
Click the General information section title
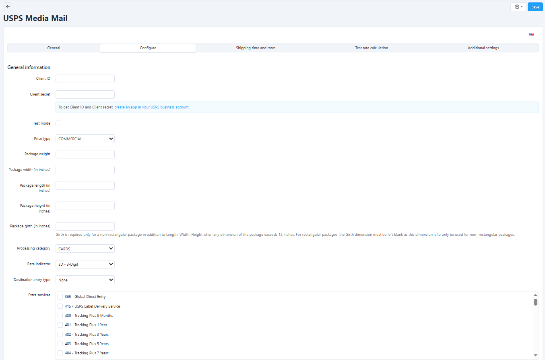coord(29,67)
